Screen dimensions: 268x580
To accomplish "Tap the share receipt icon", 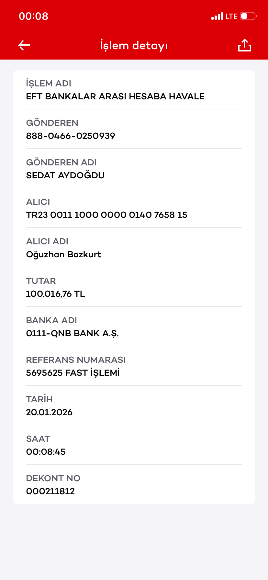I will tap(245, 45).
